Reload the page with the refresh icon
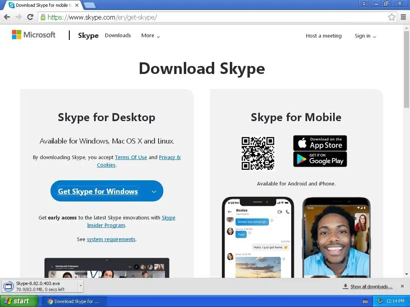Screen dimensions: 410x307 30,17
